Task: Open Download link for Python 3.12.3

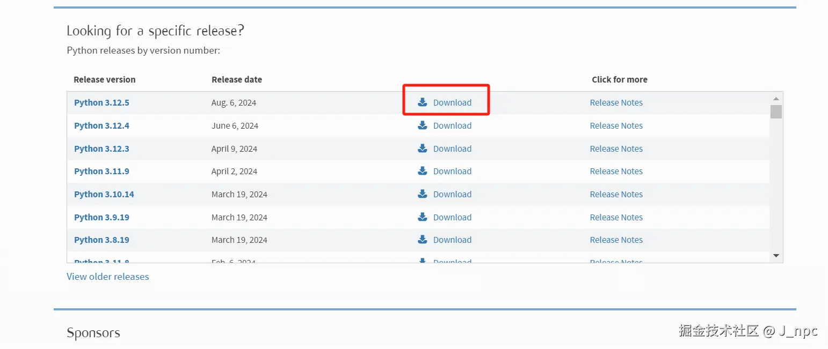Action: 452,148
